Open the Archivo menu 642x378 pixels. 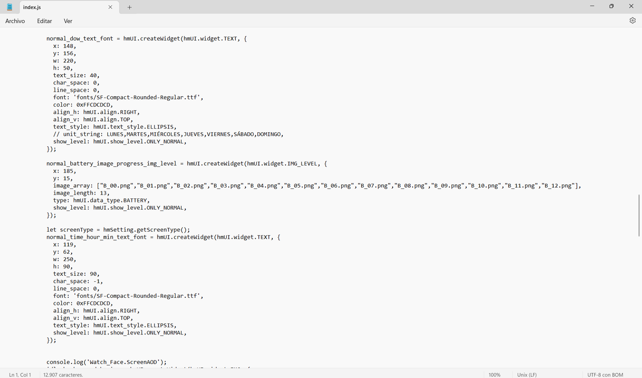pos(15,21)
